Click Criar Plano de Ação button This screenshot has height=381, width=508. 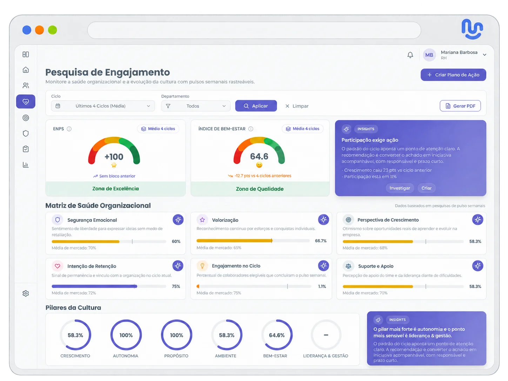453,75
